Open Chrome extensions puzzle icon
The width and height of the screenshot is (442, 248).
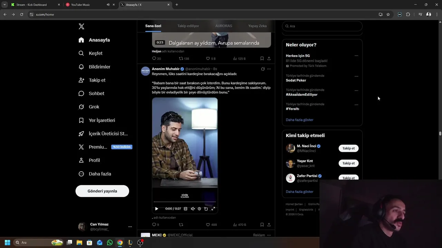click(x=408, y=14)
